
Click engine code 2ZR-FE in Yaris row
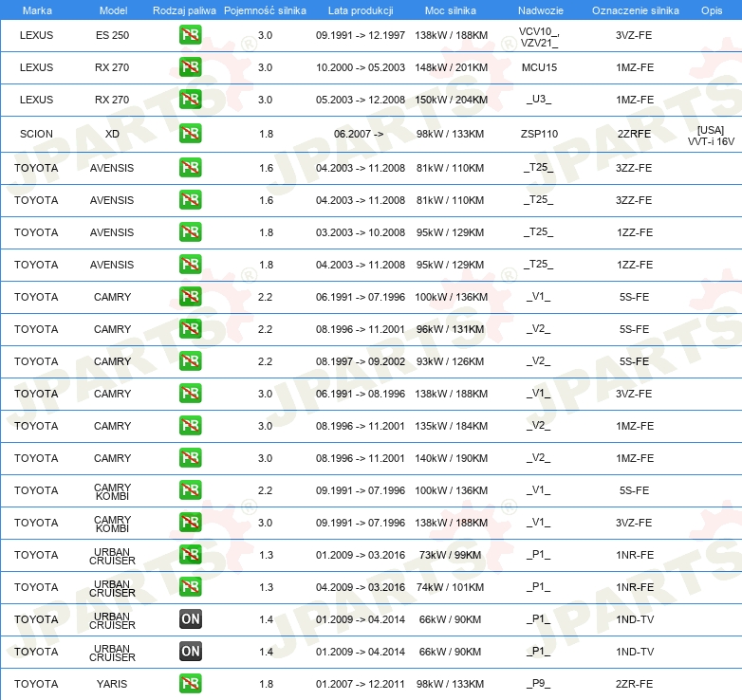coord(634,684)
